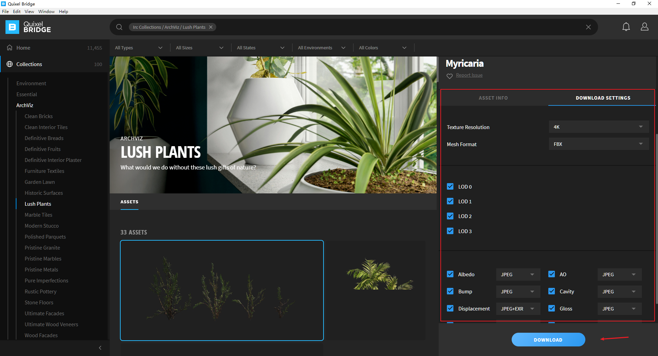Change Mesh Format from FBX

pos(599,144)
